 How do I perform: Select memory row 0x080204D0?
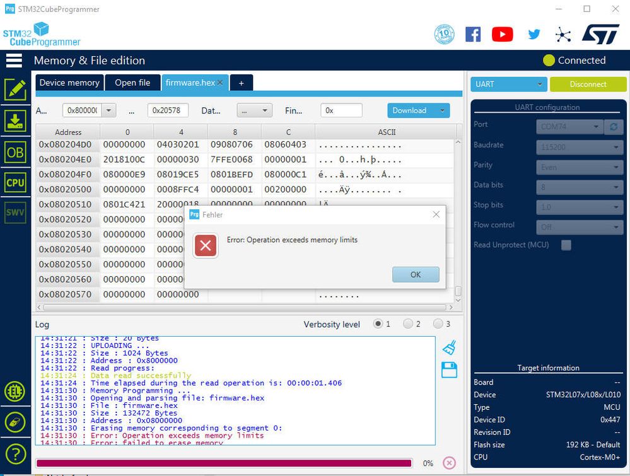click(245, 144)
